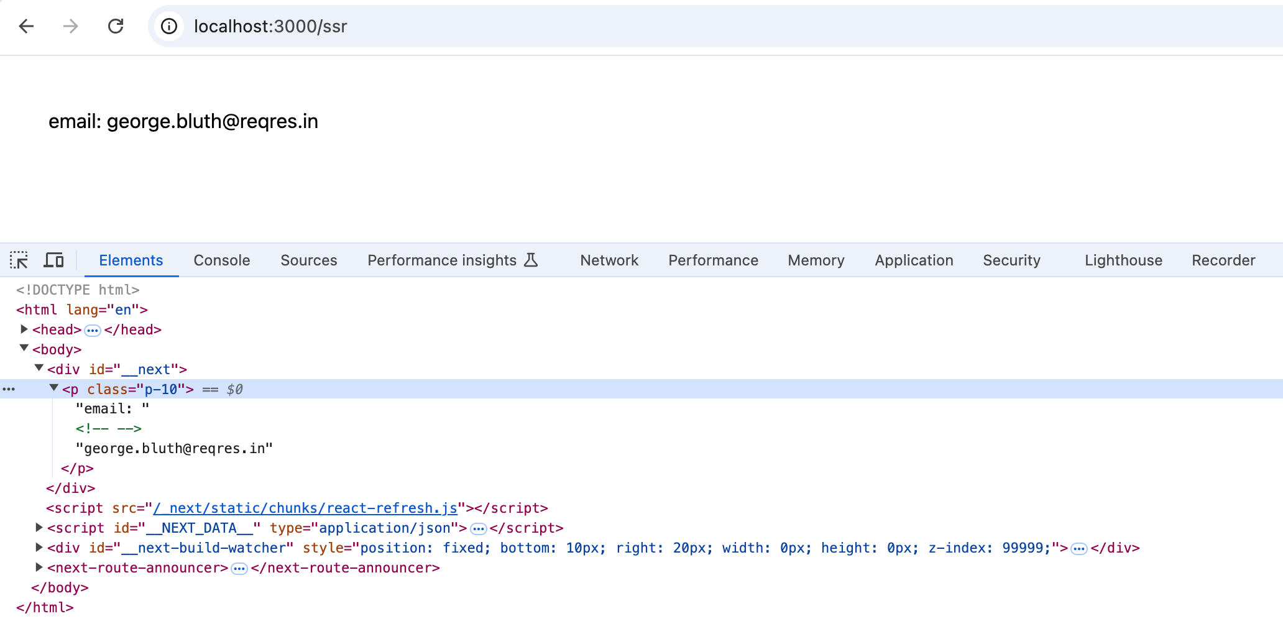Click the ellipsis beside the selected p element
1283x634 pixels.
[9, 389]
